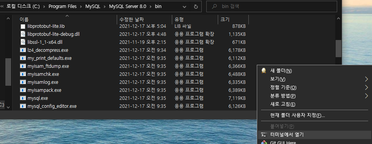Image resolution: width=372 pixels, height=144 pixels.
Task: Click the my_print_defaults.exe application icon
Action: pos(23,58)
